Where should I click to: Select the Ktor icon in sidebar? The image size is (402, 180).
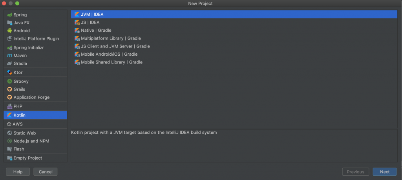[x=10, y=73]
